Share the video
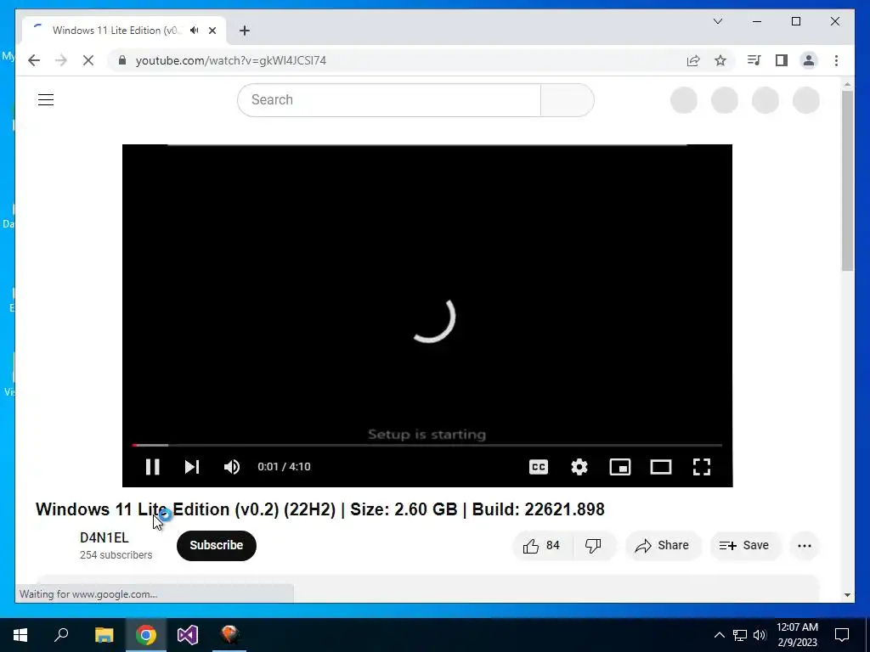This screenshot has width=870, height=652. [663, 546]
